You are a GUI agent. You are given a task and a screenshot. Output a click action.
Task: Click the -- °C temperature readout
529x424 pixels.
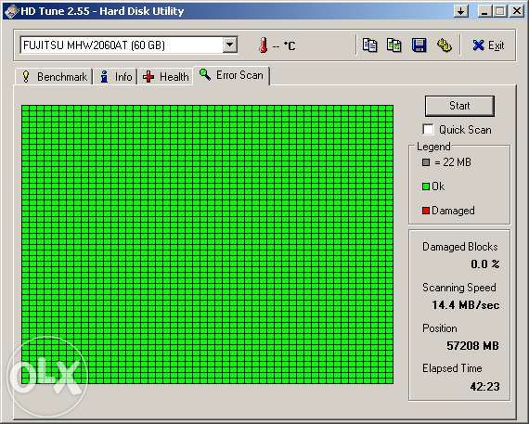pos(284,45)
